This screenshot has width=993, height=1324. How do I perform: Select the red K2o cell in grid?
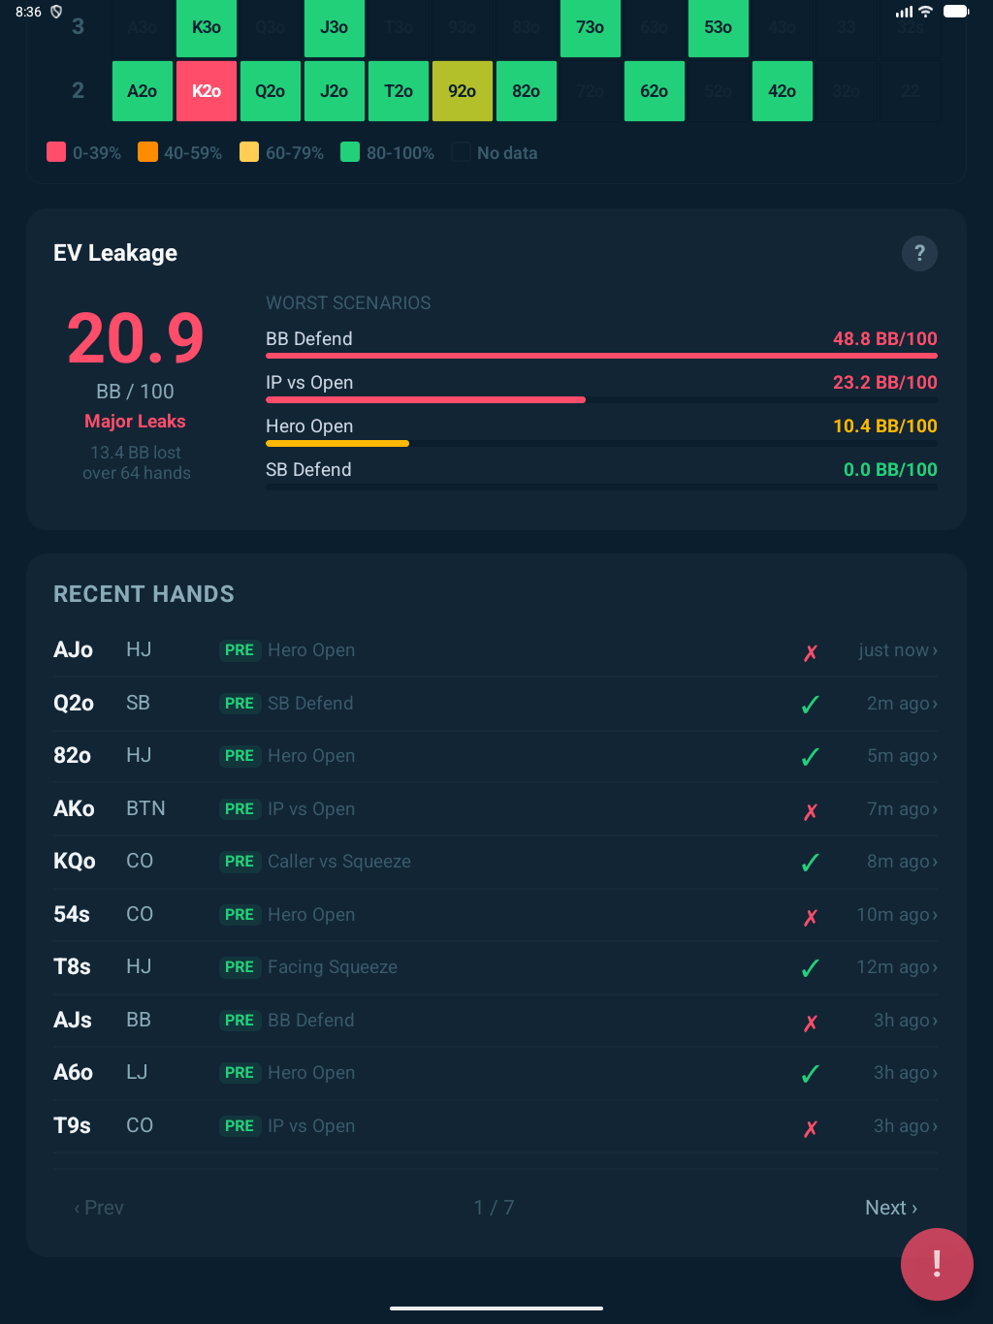(x=207, y=91)
